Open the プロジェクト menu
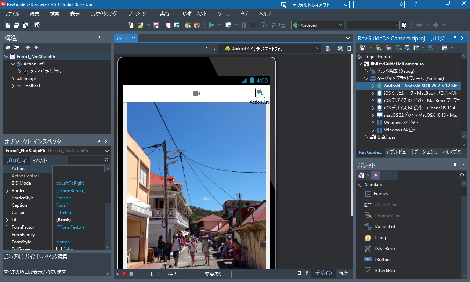Viewport: 470px width, 282px height. click(138, 14)
